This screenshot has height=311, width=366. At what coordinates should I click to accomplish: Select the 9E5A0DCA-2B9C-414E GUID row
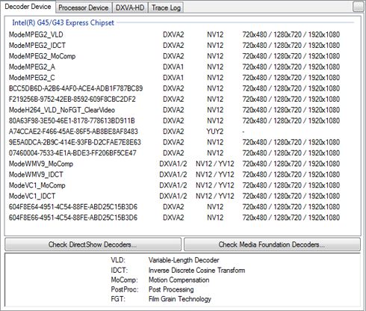(x=174, y=142)
